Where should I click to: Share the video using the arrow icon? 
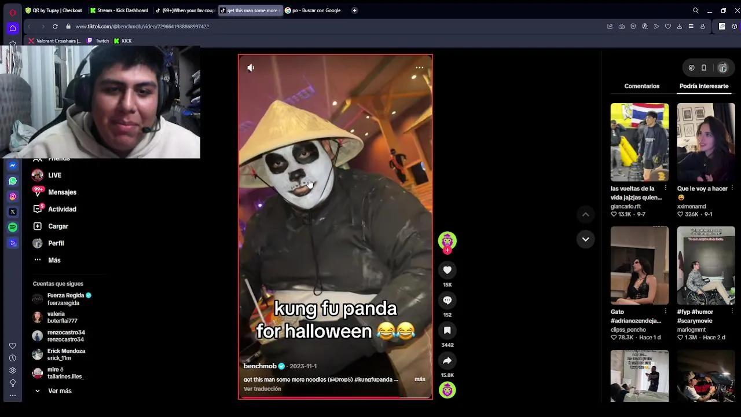pos(447,360)
